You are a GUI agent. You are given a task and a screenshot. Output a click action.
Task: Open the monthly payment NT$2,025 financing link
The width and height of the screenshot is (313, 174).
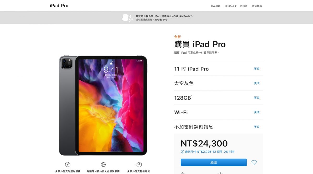(x=210, y=152)
